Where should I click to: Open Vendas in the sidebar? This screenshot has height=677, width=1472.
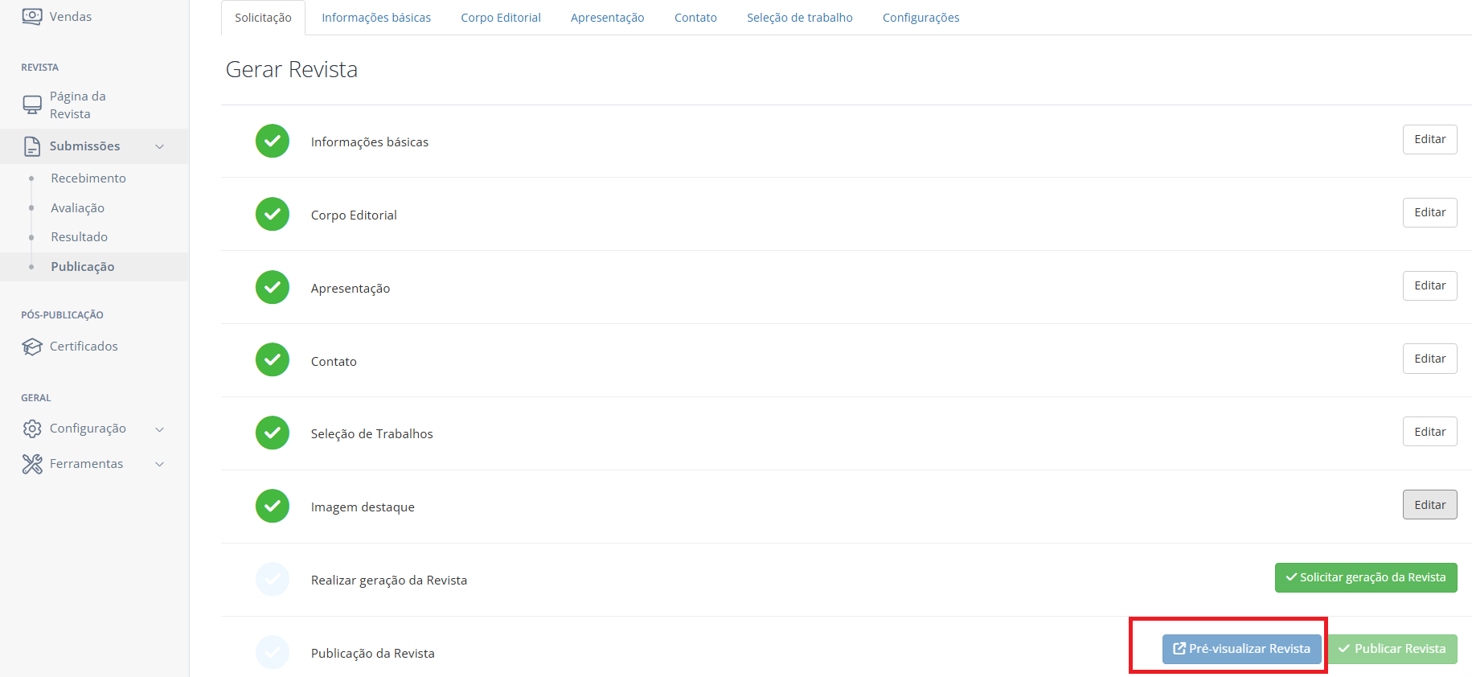pos(71,16)
